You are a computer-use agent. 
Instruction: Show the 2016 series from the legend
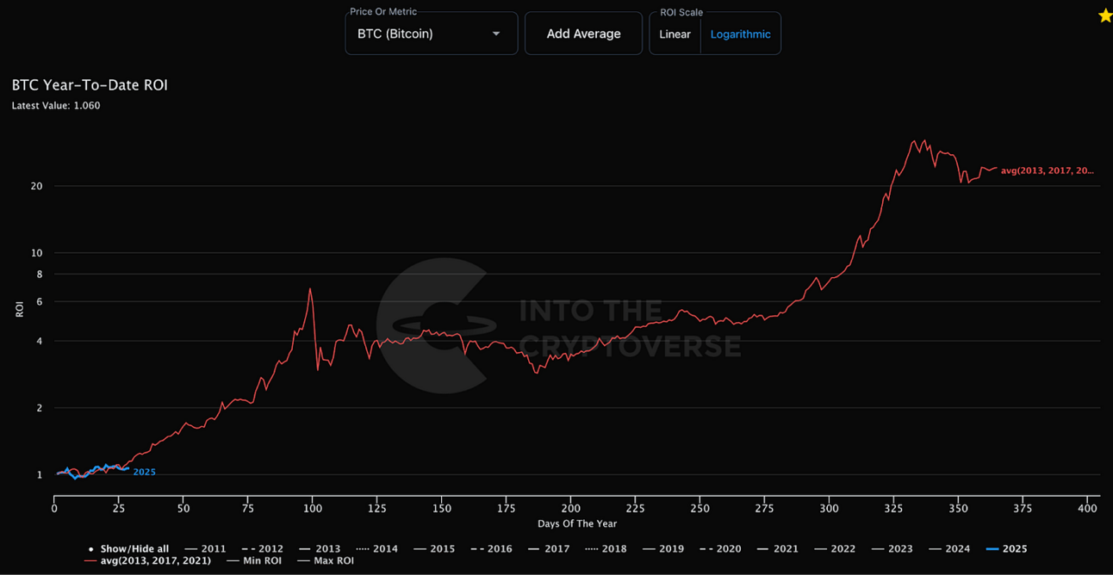click(492, 548)
